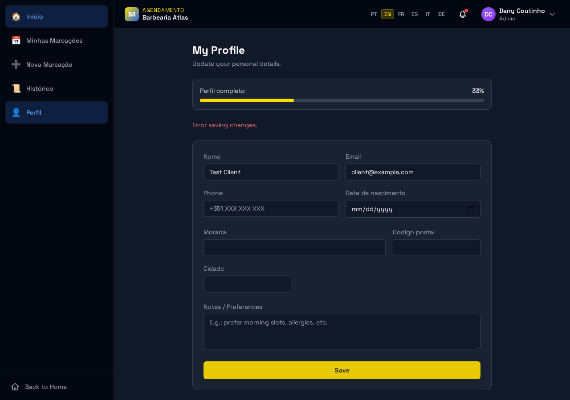Click the person icon for Perfil

[x=16, y=112]
